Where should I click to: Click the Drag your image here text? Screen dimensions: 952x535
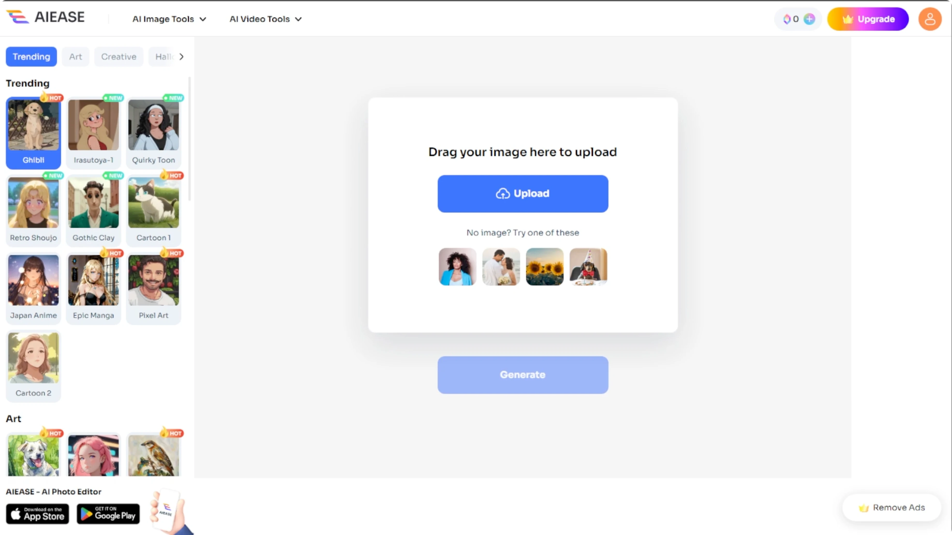[x=523, y=152]
